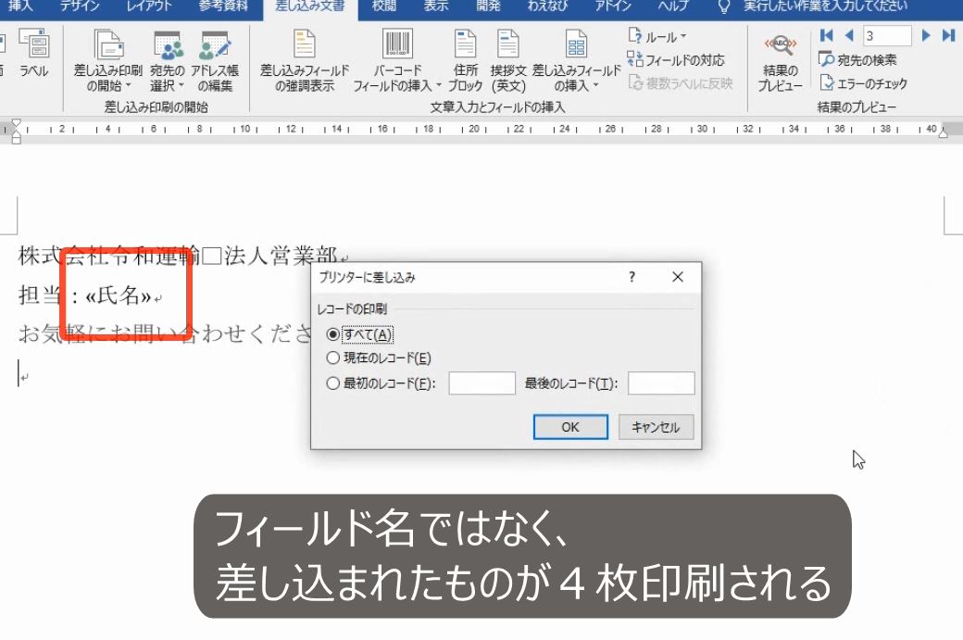
Task: Click the record number field
Action: [x=887, y=35]
